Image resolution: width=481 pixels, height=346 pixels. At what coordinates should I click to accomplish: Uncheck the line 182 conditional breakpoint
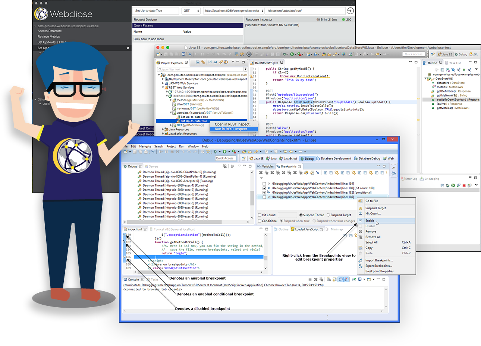(264, 193)
